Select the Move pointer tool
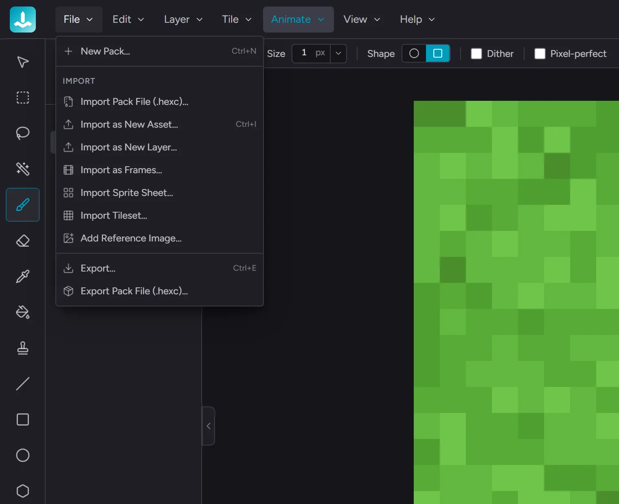Image resolution: width=619 pixels, height=504 pixels. coord(23,62)
